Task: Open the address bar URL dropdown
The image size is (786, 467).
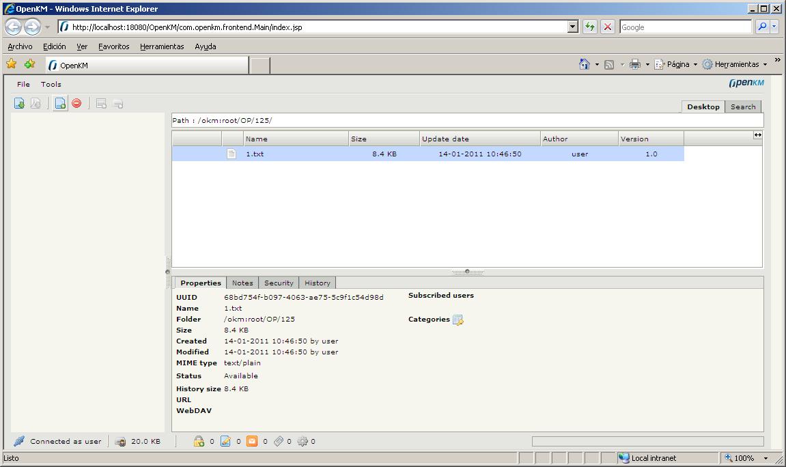Action: (x=573, y=27)
